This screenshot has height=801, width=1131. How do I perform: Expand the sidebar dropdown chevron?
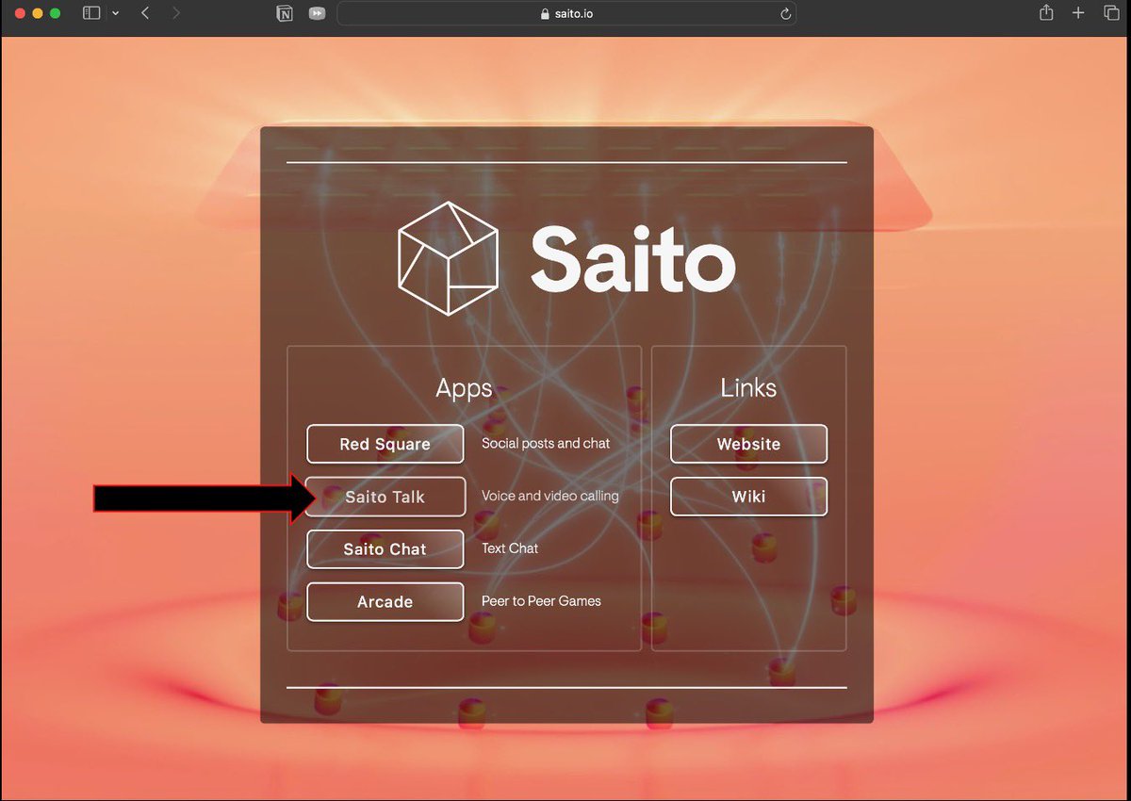coord(115,13)
